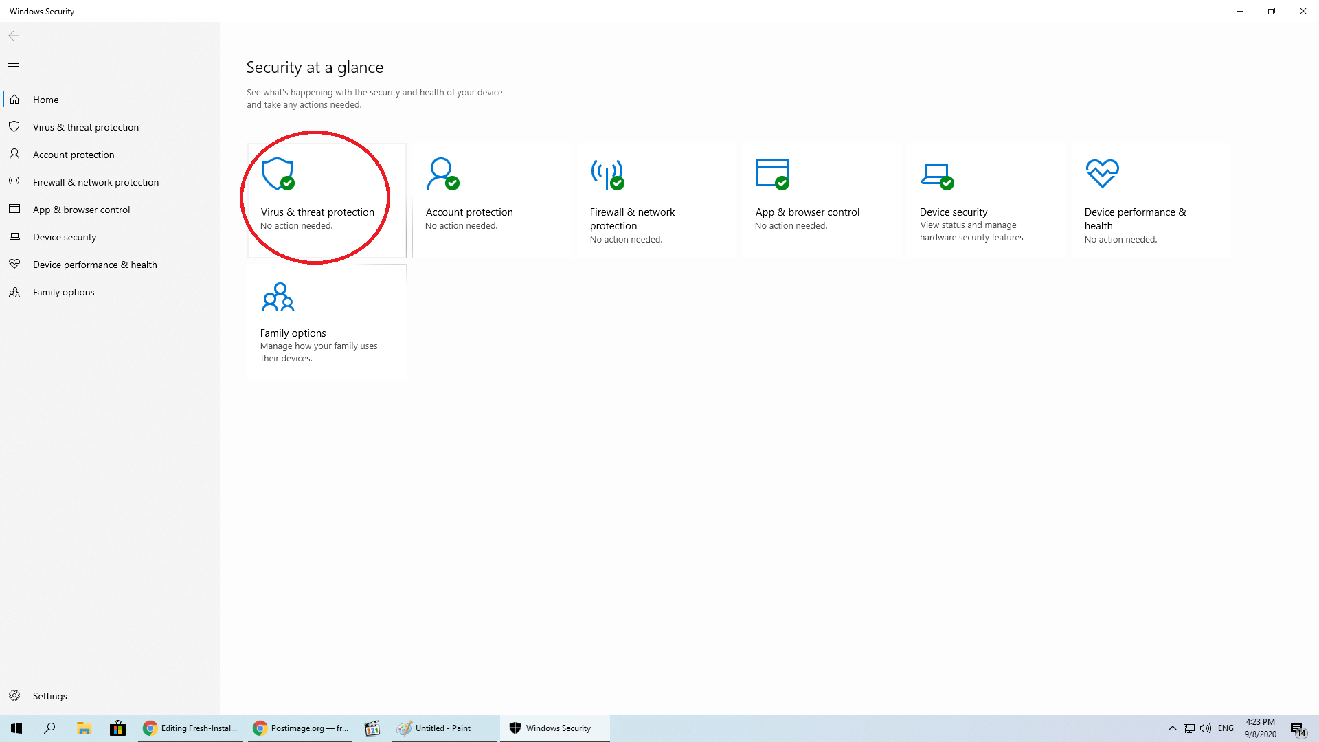1319x742 pixels.
Task: Open Family options from the sidebar
Action: (x=63, y=292)
